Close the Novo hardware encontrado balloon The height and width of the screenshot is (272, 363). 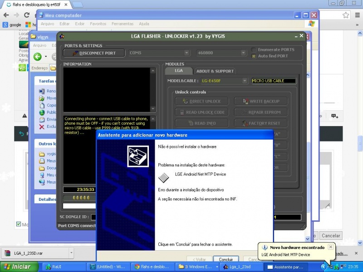tap(331, 247)
